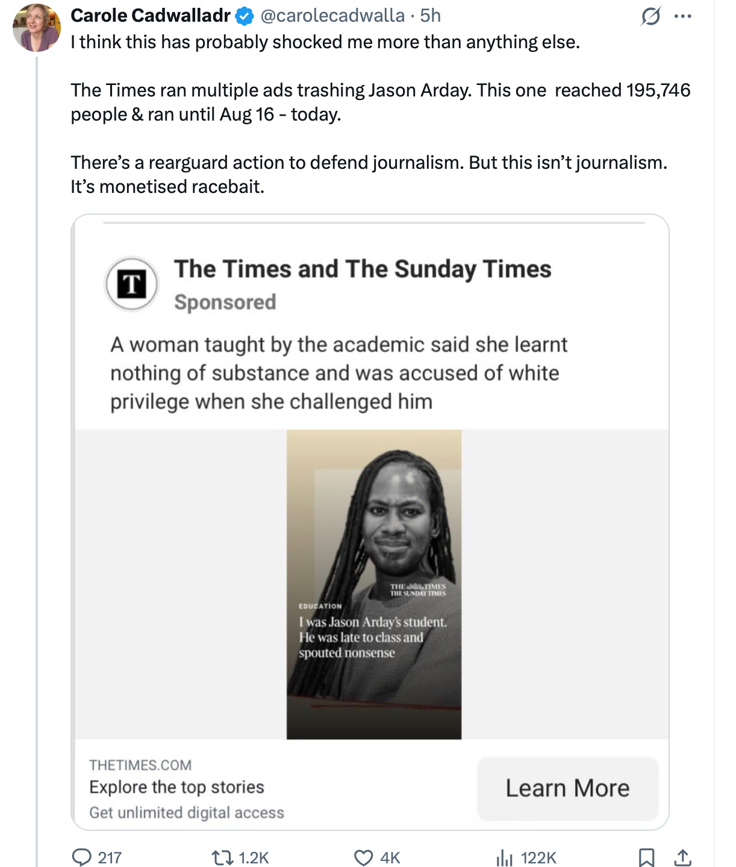
Task: Open the three-dot more options menu
Action: click(x=683, y=16)
